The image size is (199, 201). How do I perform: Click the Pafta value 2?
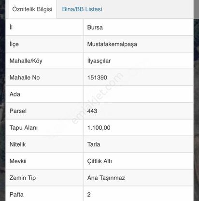click(x=89, y=194)
